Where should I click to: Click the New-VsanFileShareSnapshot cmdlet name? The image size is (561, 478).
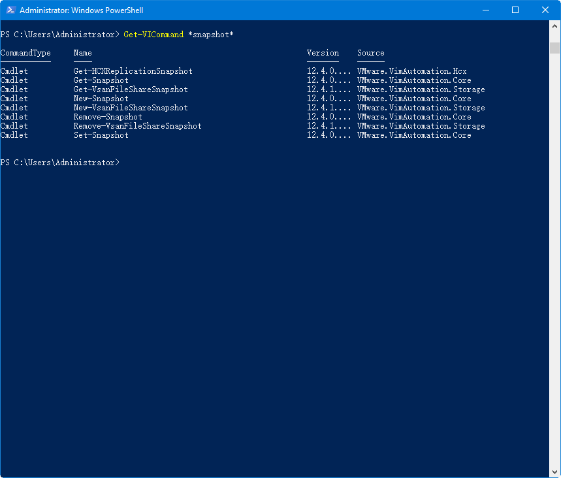coord(131,108)
